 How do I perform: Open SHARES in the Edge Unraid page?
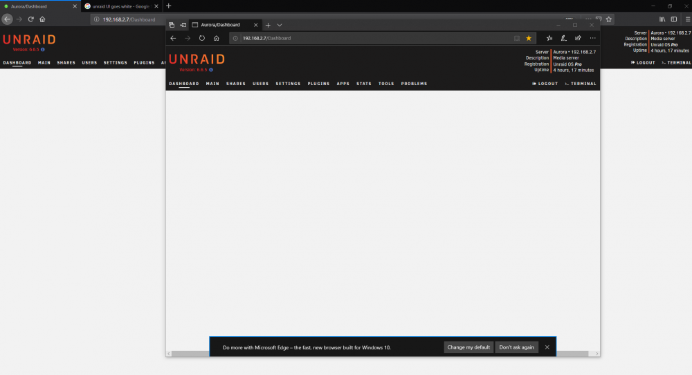tap(236, 84)
